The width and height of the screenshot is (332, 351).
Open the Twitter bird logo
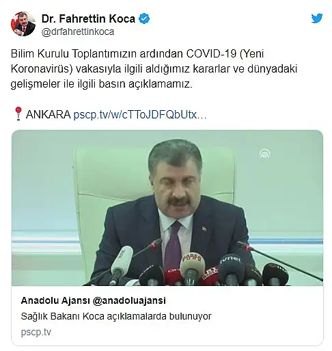[317, 18]
